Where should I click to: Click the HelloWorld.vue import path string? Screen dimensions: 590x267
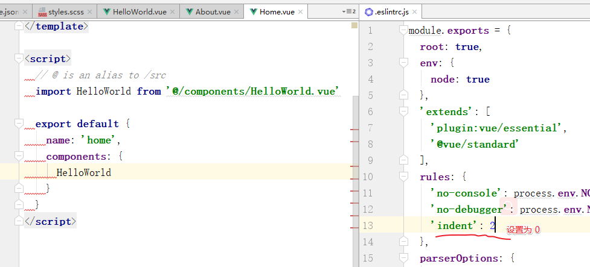click(x=252, y=92)
